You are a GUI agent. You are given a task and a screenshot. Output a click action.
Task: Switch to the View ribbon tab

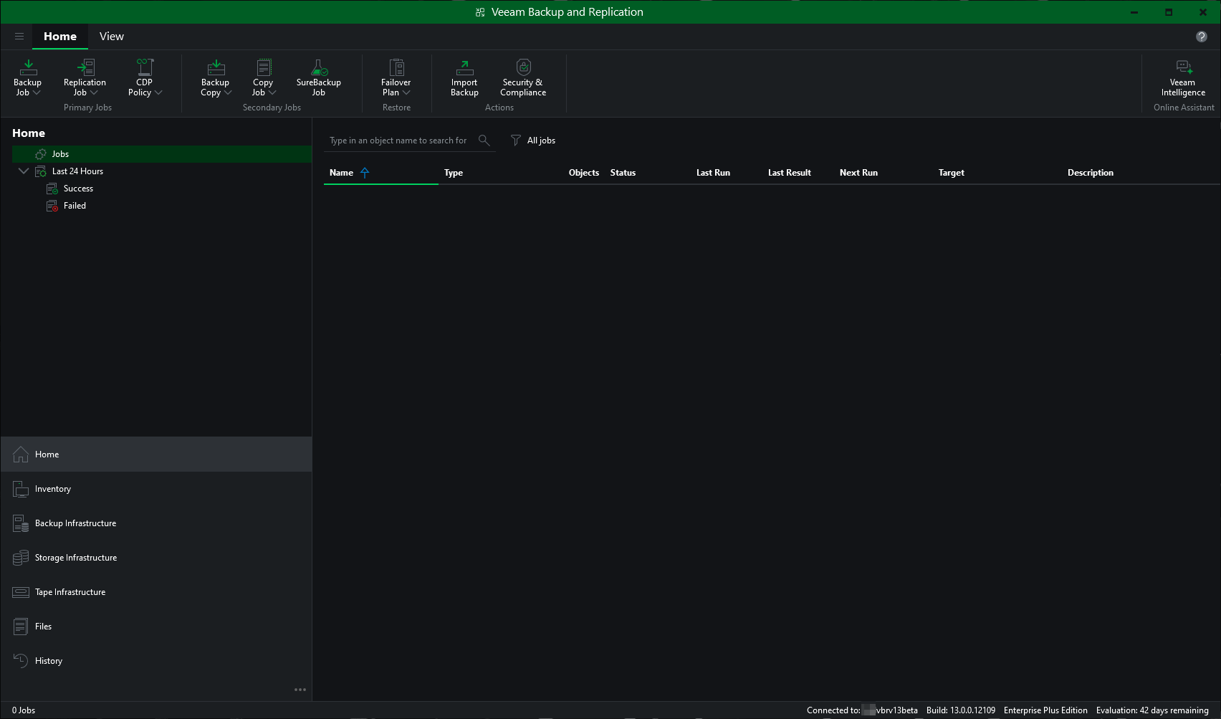coord(111,37)
